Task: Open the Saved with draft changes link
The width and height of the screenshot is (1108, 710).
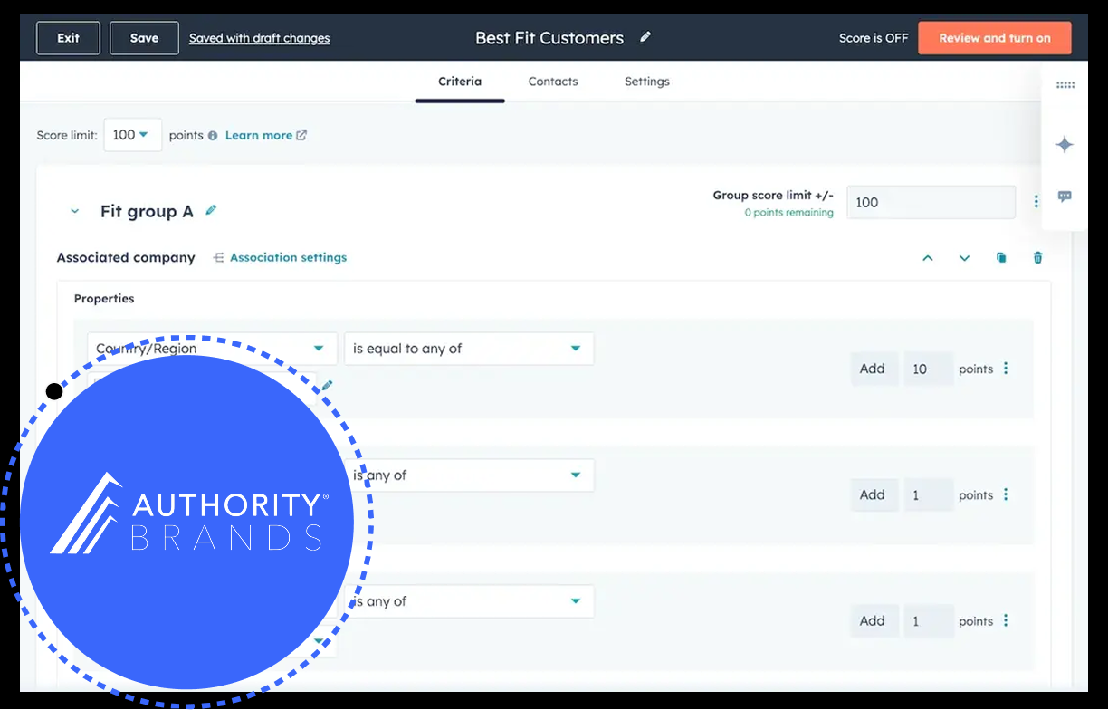Action: pos(259,38)
